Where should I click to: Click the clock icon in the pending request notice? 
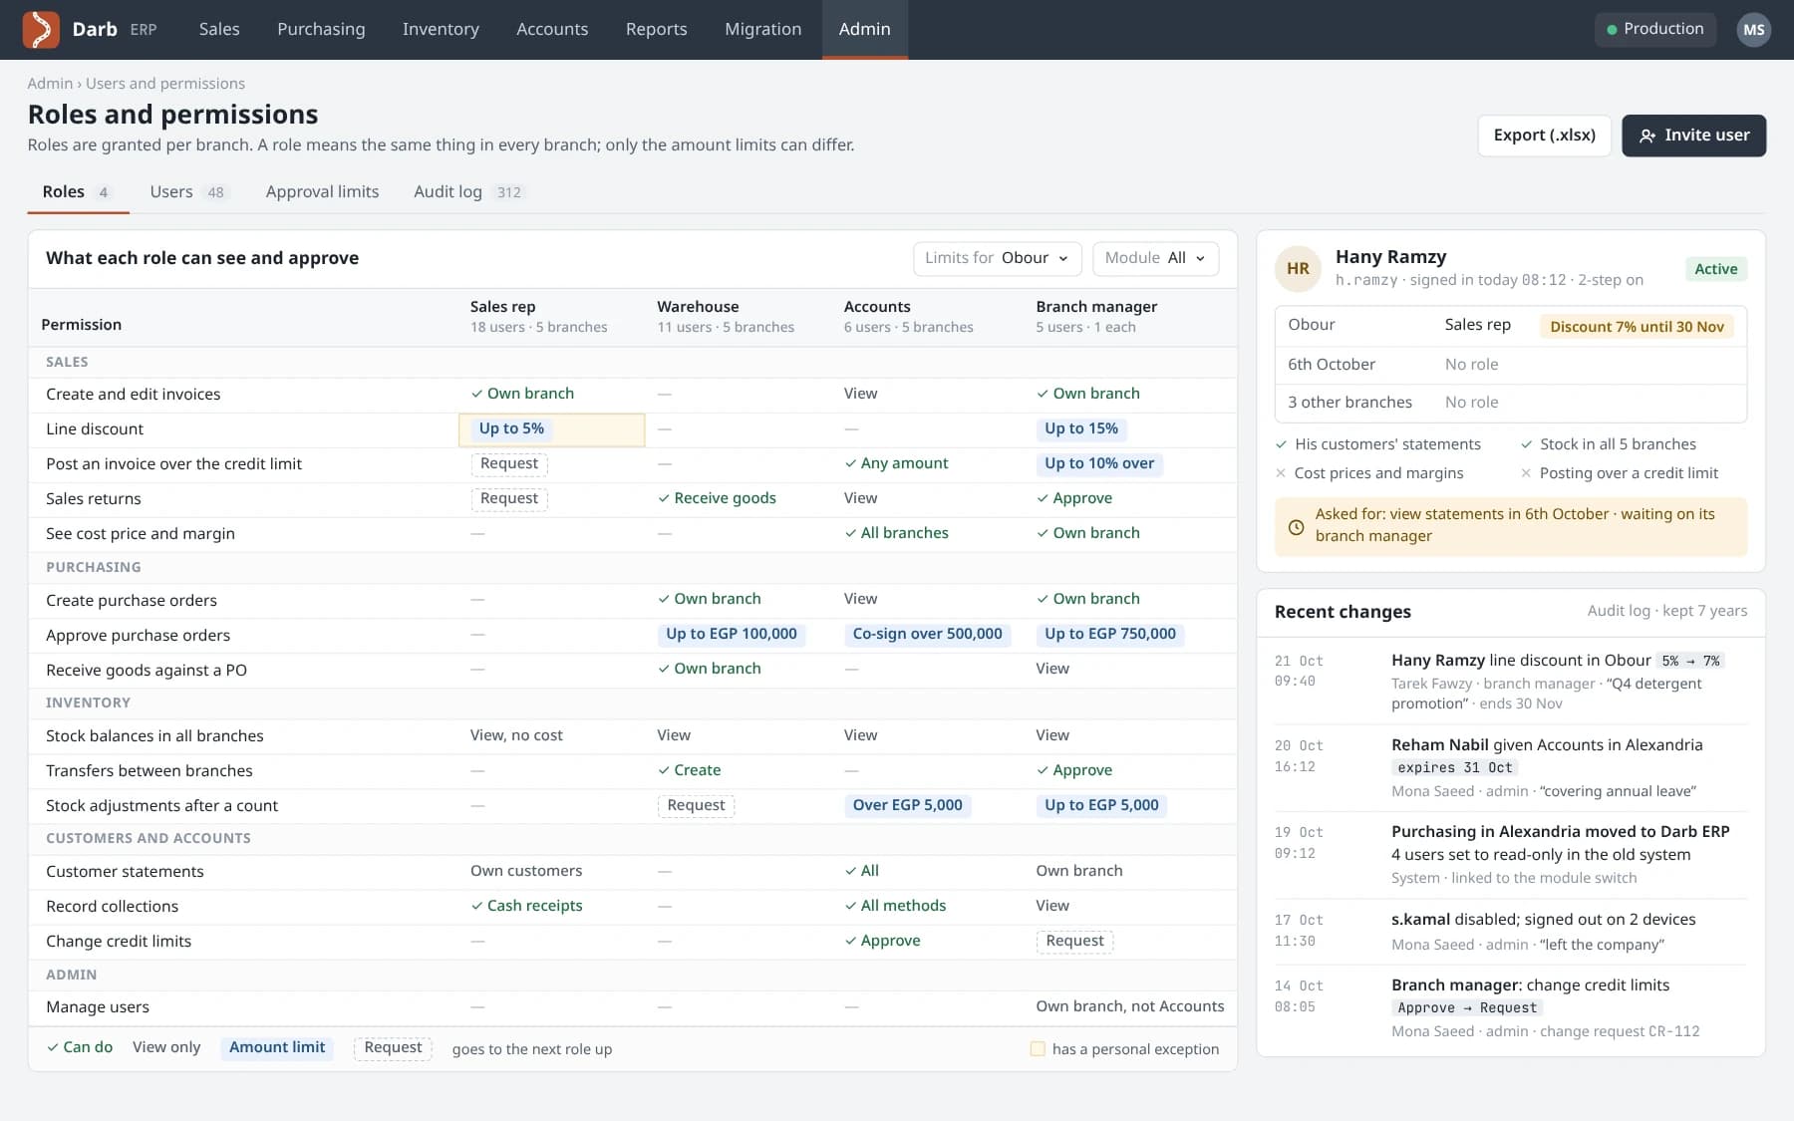pyautogui.click(x=1296, y=526)
